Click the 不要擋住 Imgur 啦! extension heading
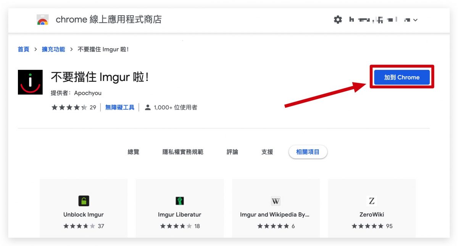458x246 pixels. point(100,77)
